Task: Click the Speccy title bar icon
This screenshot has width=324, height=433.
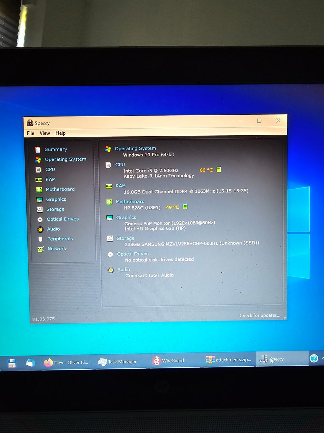Action: point(30,123)
